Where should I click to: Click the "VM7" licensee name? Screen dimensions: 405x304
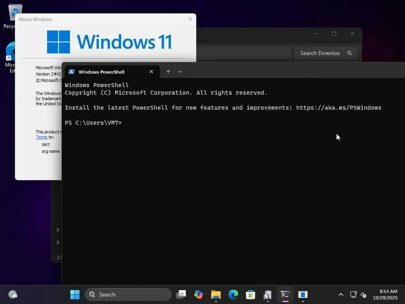46,145
